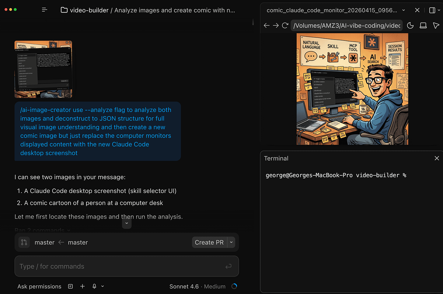Viewport: 443px width, 294px height.
Task: Click 'A comic cartoon of a person' list item
Action: pyautogui.click(x=93, y=203)
